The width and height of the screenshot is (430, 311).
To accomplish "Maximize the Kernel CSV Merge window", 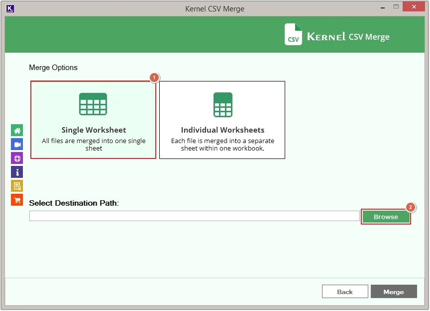I will (x=396, y=7).
